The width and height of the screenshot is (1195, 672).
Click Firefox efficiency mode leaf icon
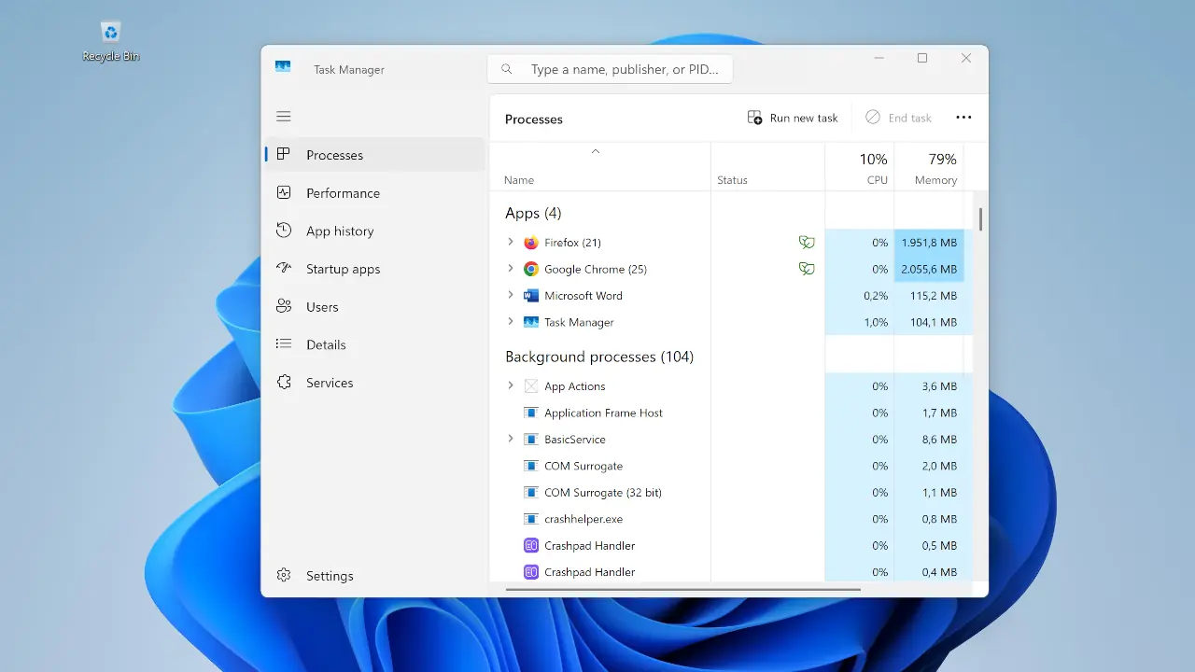point(807,243)
